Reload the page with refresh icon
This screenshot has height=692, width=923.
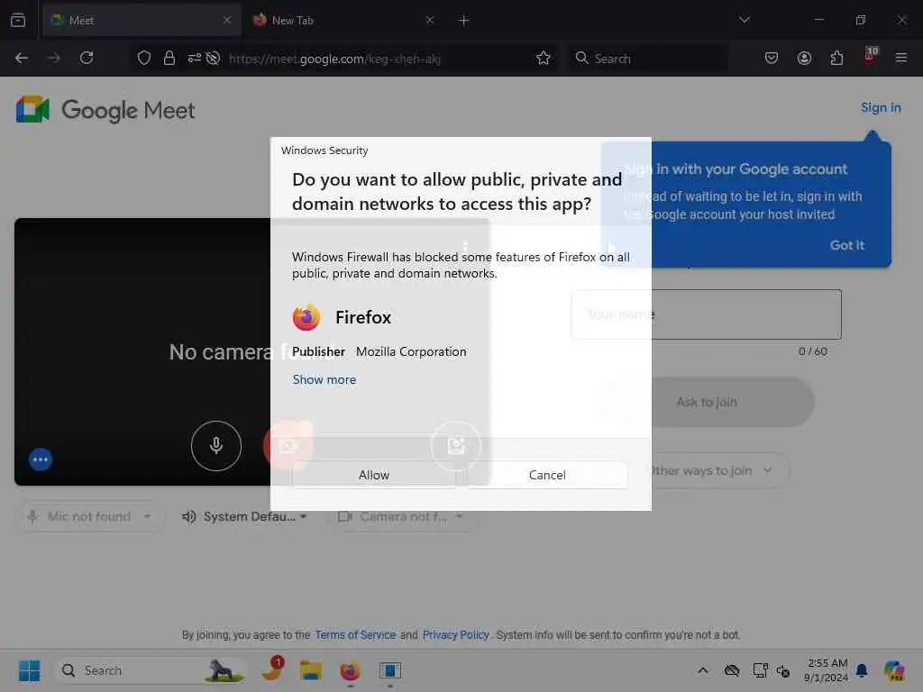tap(87, 58)
